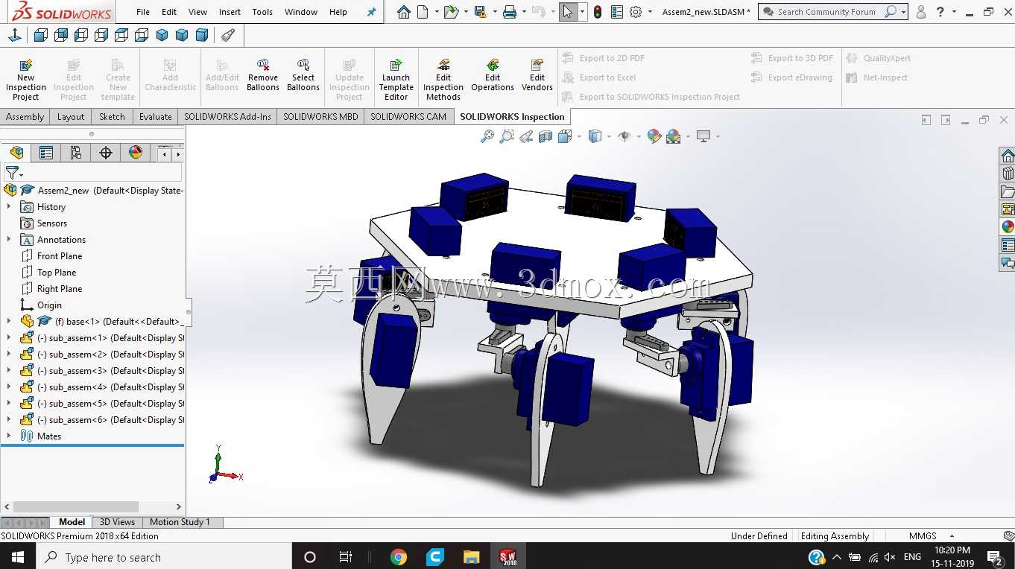The image size is (1015, 569).
Task: Click feature tree horizontal scrollbar
Action: click(x=75, y=507)
